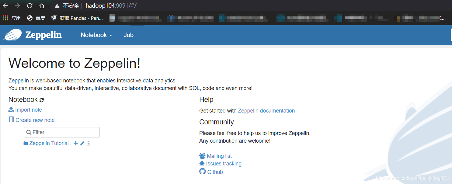Open the Mailing list link

219,156
